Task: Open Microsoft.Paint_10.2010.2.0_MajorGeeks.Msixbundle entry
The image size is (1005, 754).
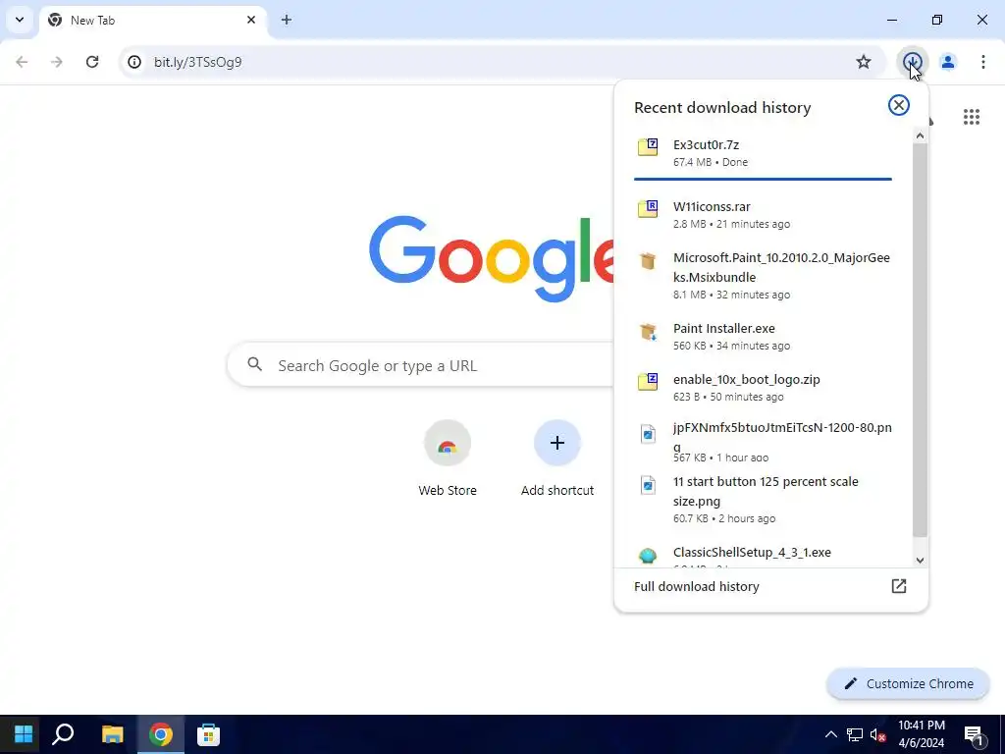Action: tap(763, 276)
